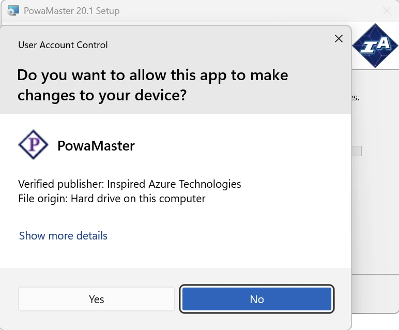399x330 pixels.
Task: Close the User Account Control dialog
Action: pos(339,39)
